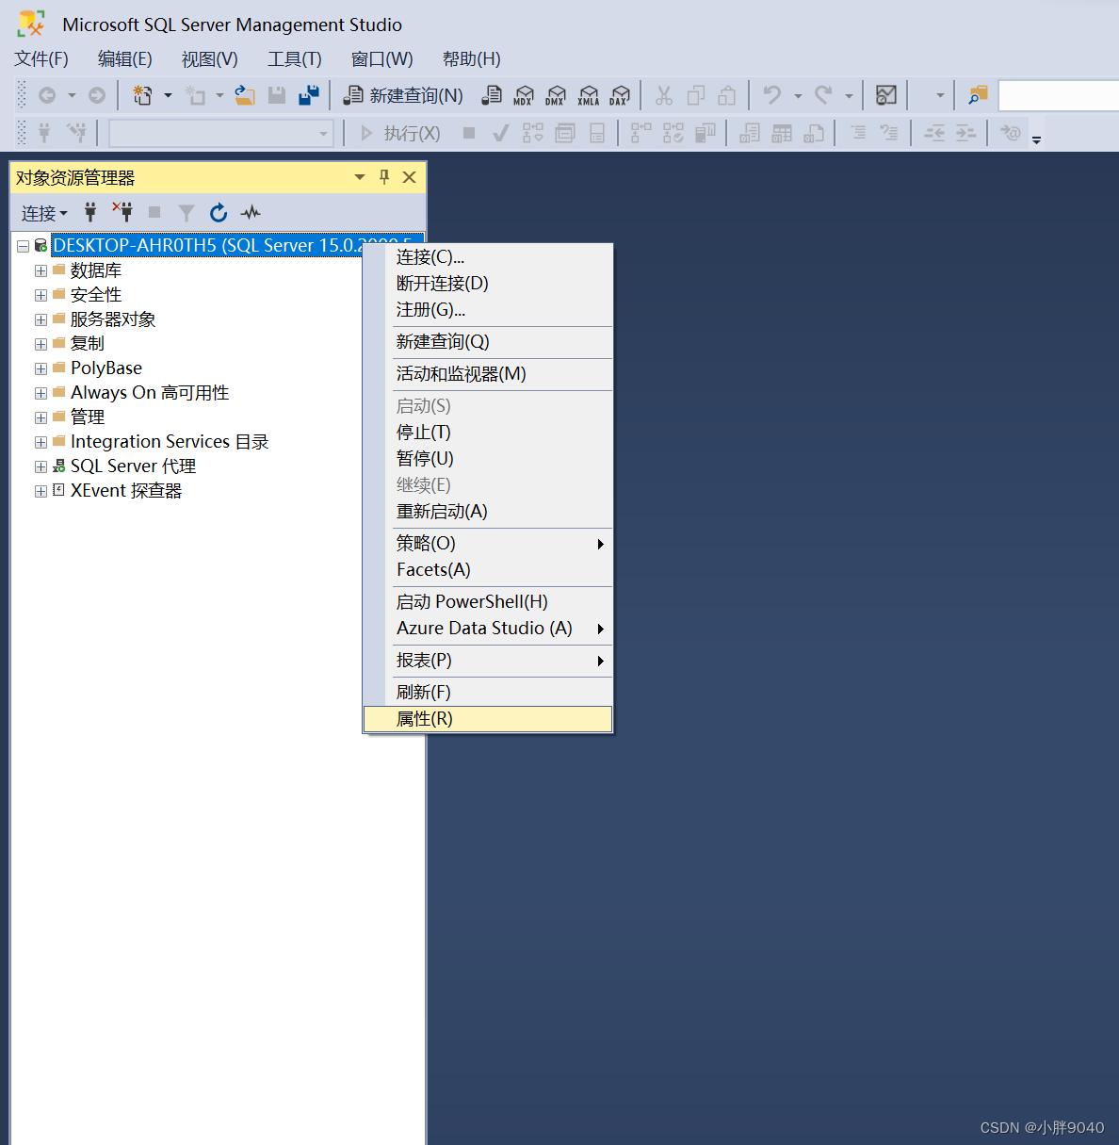Choose 连接(C)... from context menu
This screenshot has width=1119, height=1145.
coord(488,257)
